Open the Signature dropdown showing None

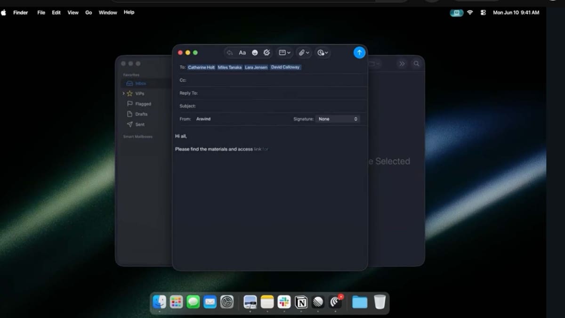[338, 119]
